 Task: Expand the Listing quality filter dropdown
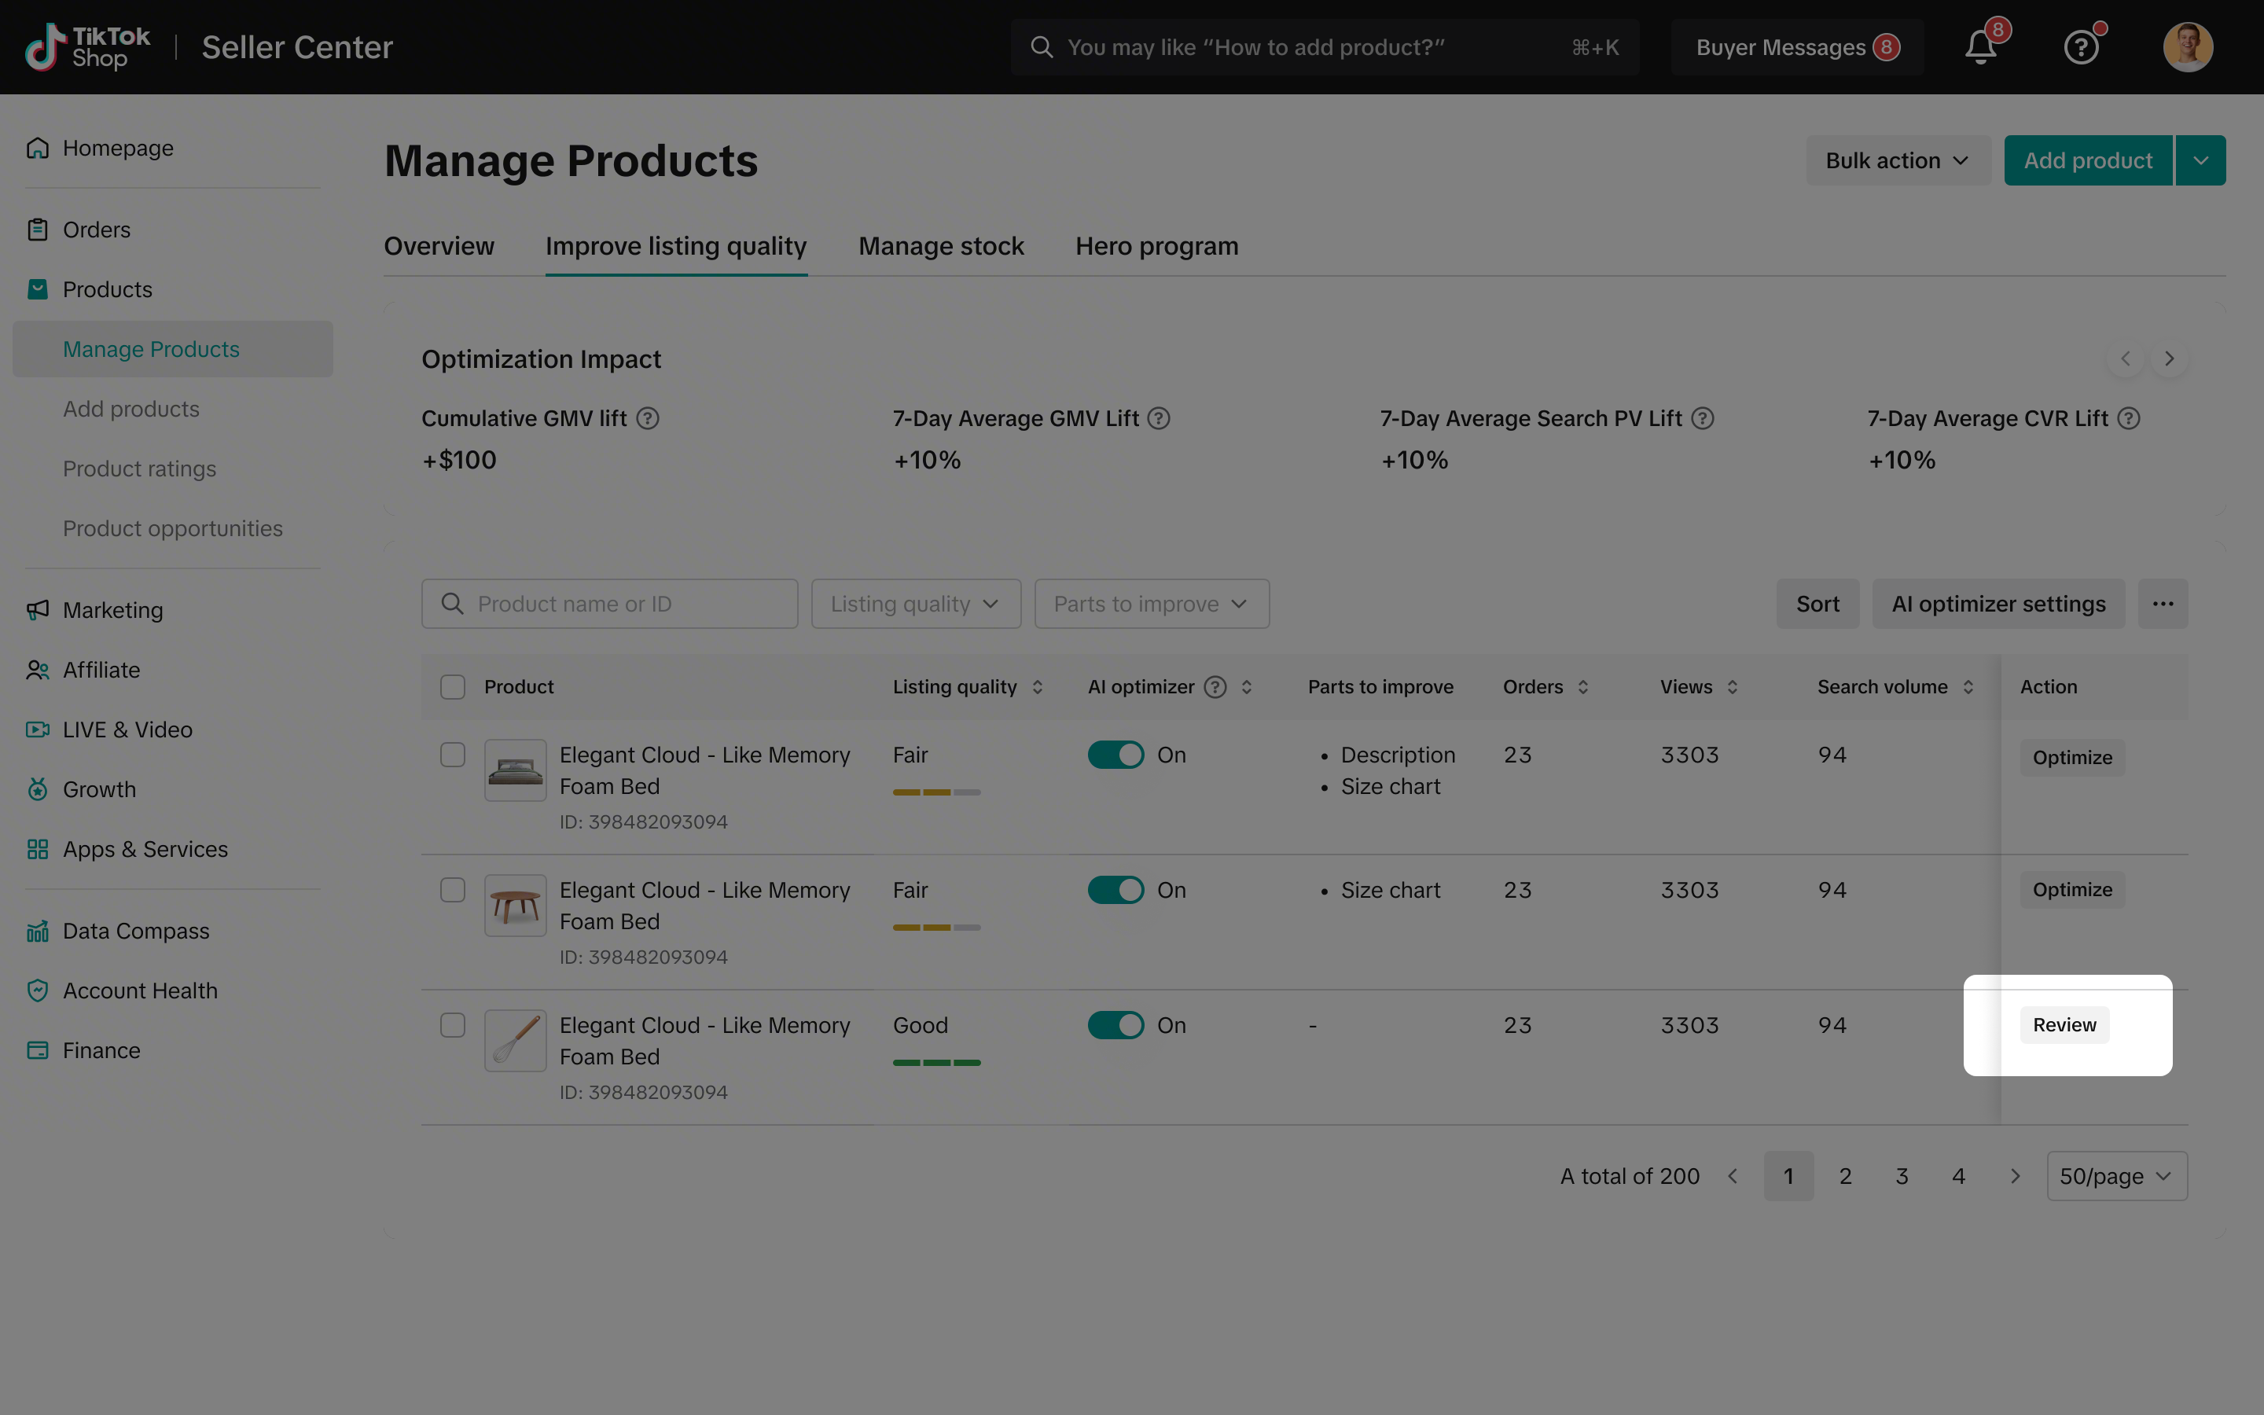click(915, 604)
